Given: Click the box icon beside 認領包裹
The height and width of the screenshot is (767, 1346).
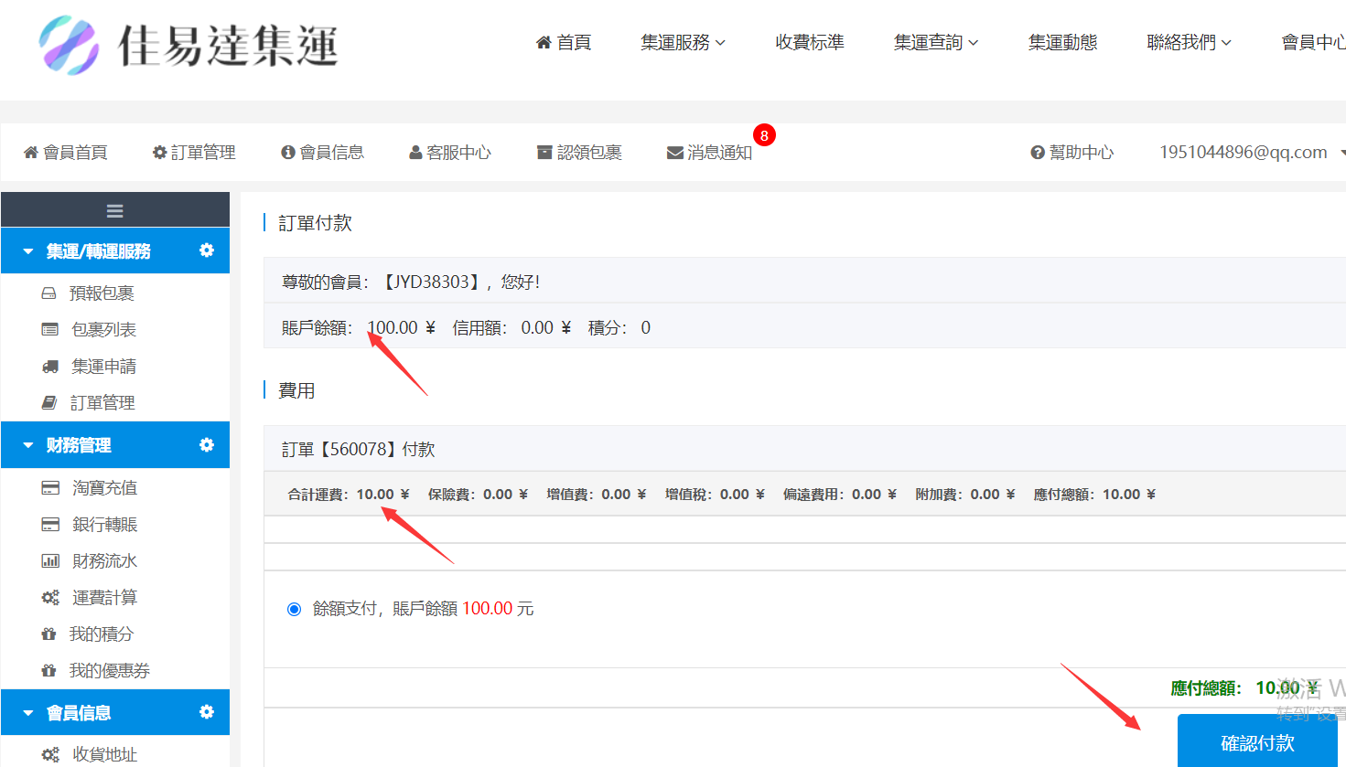Looking at the screenshot, I should 544,152.
